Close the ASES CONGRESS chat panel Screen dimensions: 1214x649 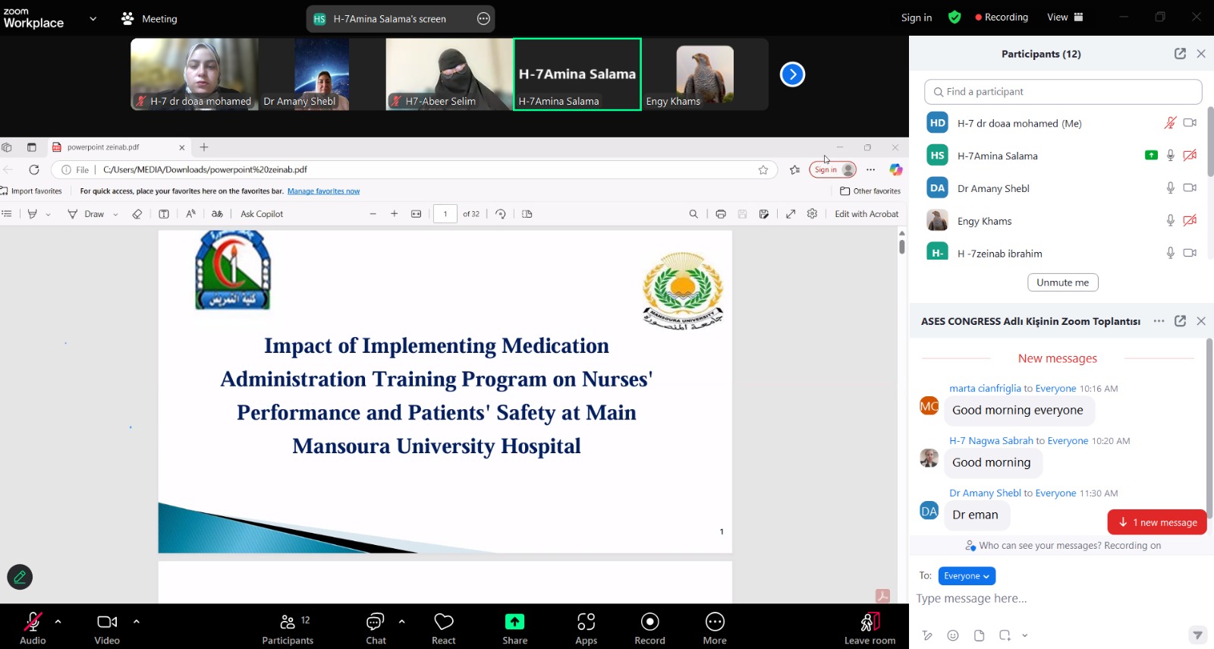pos(1201,321)
